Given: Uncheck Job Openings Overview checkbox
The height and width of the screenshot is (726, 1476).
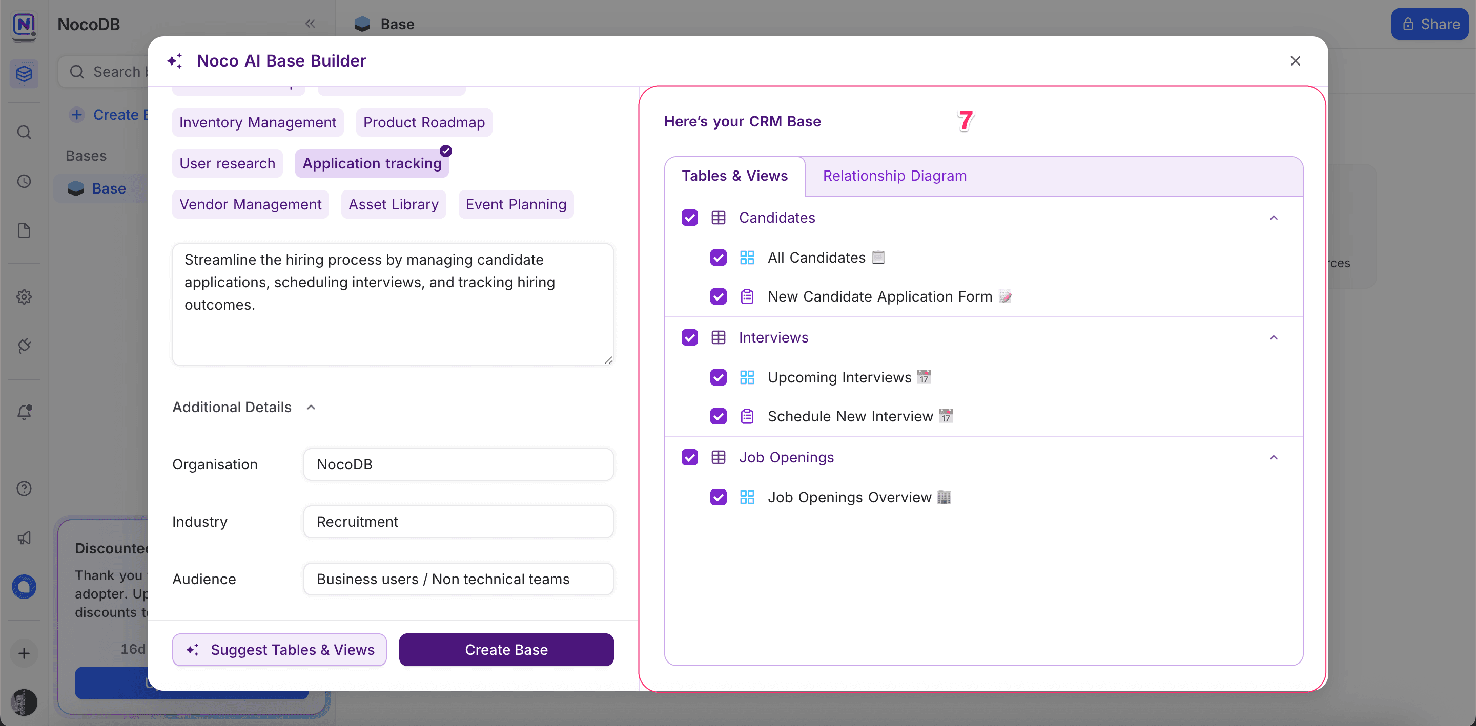Looking at the screenshot, I should click(x=718, y=497).
